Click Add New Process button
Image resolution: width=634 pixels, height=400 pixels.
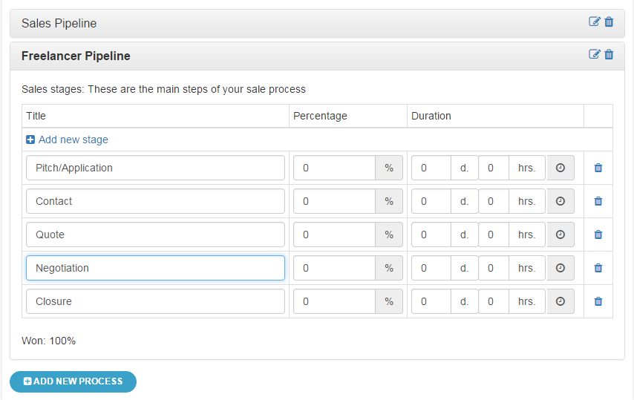pos(73,381)
